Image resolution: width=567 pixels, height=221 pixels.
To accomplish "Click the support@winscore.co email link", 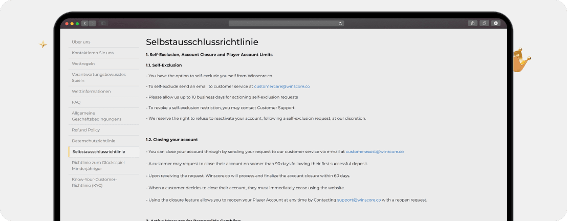I will (x=359, y=200).
